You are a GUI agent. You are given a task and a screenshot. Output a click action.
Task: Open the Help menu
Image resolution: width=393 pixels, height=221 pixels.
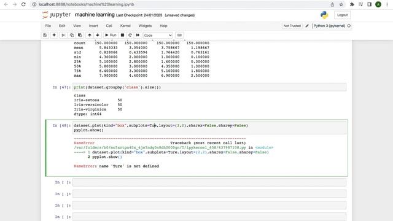(163, 26)
